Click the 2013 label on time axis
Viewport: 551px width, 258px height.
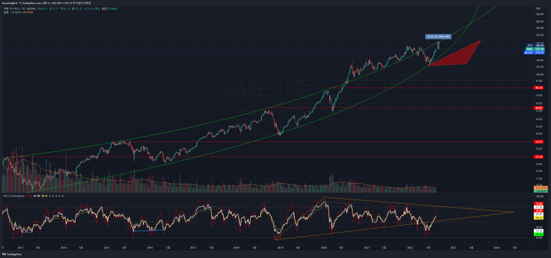click(x=20, y=248)
